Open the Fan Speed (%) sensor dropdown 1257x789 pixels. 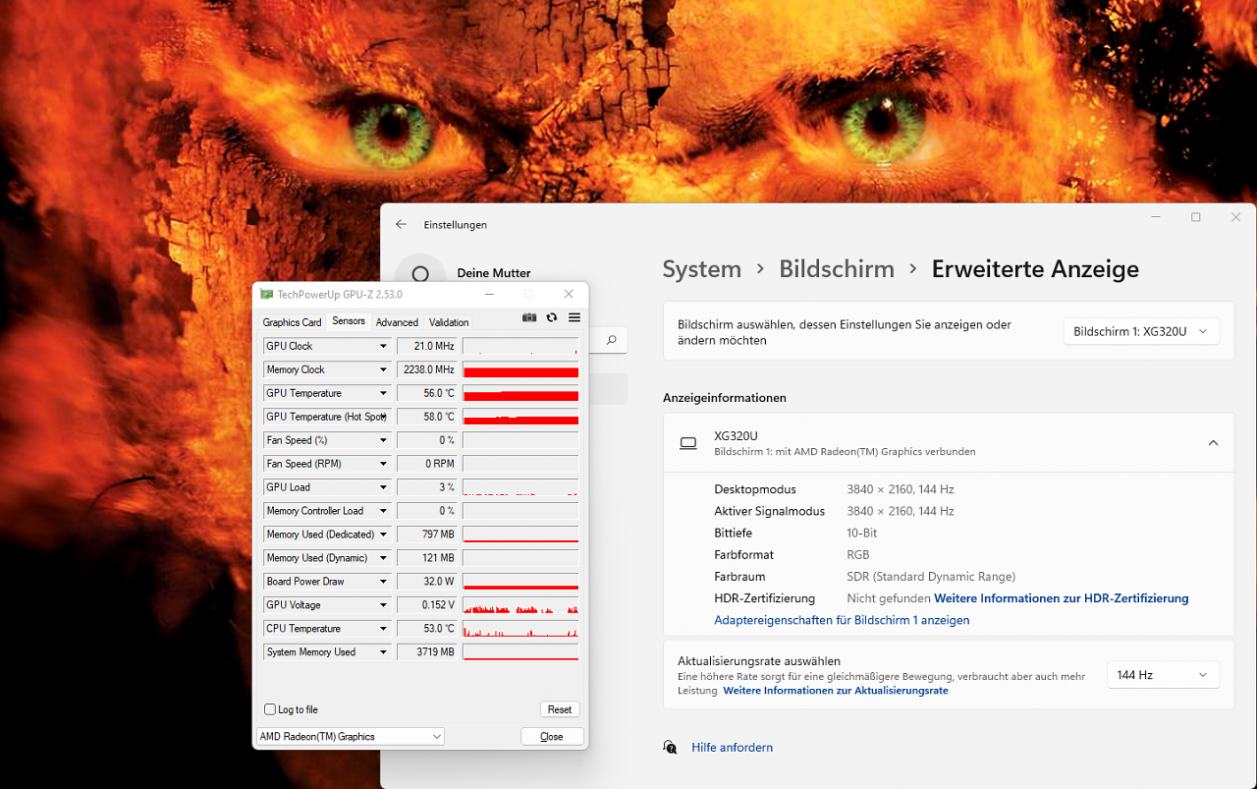coord(383,440)
